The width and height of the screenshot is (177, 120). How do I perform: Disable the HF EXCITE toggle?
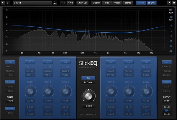167,82
